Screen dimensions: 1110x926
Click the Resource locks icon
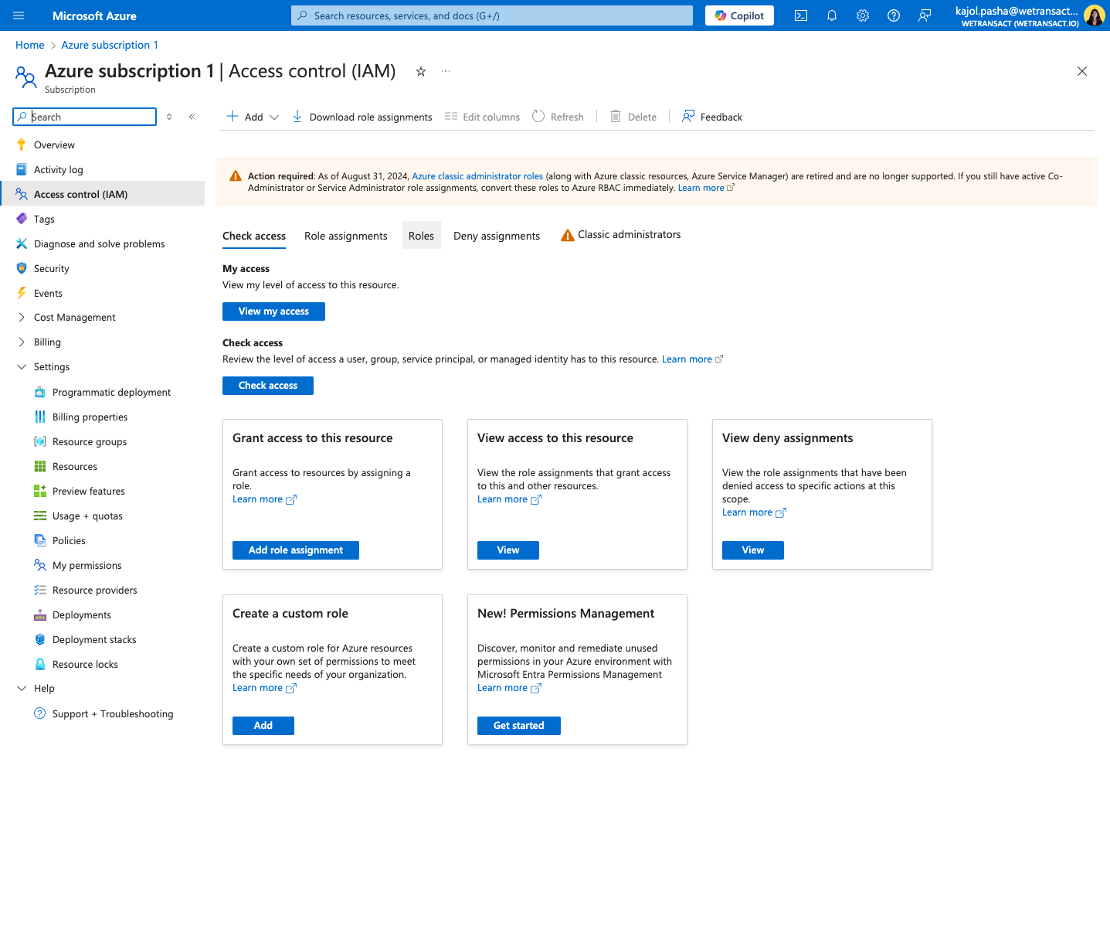40,664
